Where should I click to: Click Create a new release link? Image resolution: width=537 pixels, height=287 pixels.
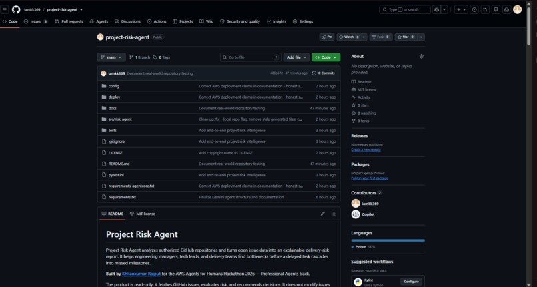click(x=366, y=150)
